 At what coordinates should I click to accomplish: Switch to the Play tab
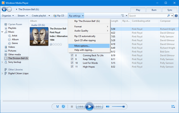tap(138, 10)
